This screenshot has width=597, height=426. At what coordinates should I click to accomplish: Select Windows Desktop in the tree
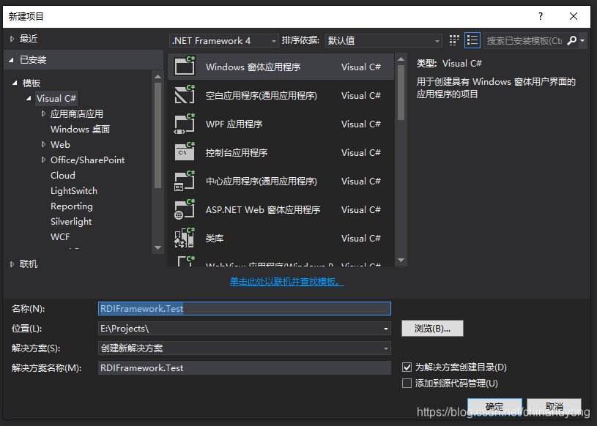(81, 130)
